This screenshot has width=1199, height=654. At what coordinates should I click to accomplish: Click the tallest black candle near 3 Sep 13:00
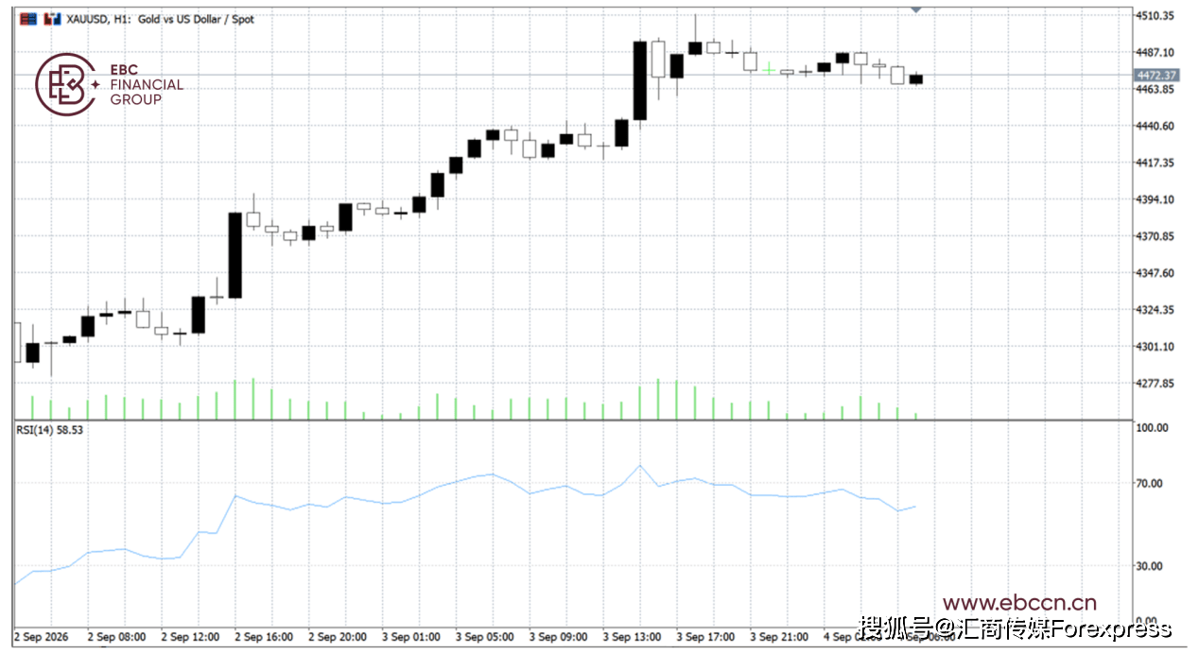(640, 80)
